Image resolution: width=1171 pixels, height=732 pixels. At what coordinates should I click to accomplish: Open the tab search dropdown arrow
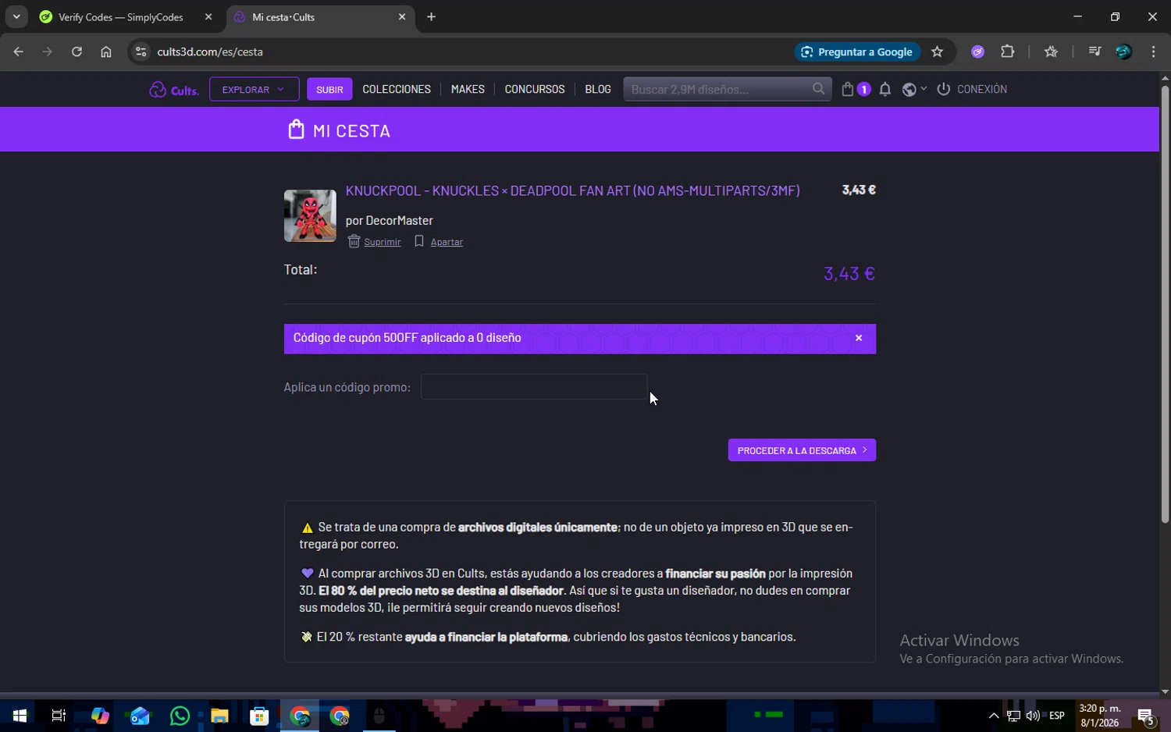(x=16, y=16)
